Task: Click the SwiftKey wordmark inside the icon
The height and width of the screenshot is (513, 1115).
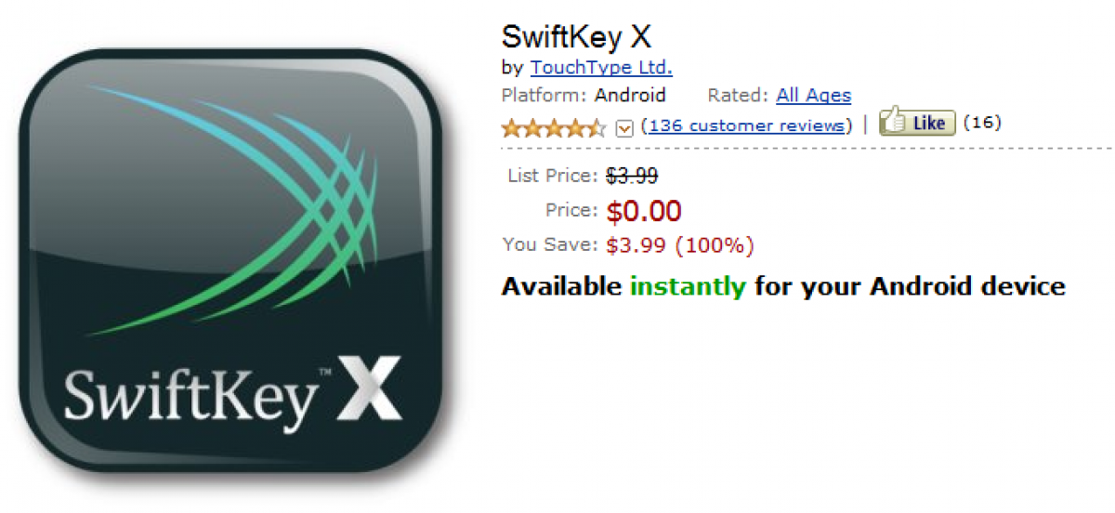Action: point(190,395)
